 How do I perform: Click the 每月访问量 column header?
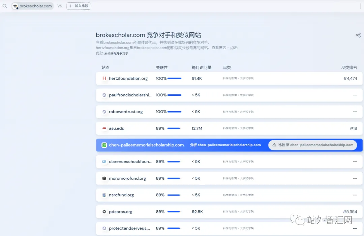tap(202, 67)
